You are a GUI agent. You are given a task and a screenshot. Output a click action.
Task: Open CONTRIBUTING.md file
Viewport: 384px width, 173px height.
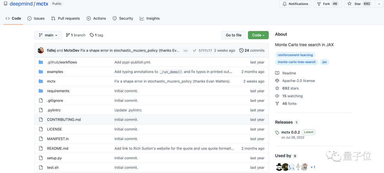(x=64, y=120)
